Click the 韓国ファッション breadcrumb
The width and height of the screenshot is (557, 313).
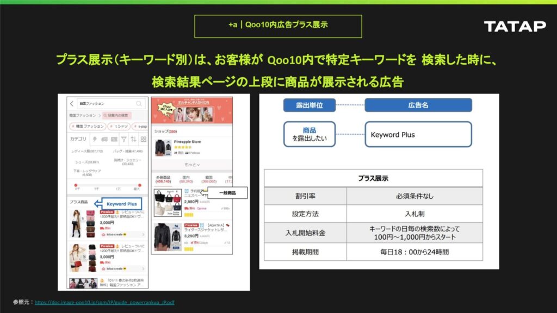[x=83, y=115]
